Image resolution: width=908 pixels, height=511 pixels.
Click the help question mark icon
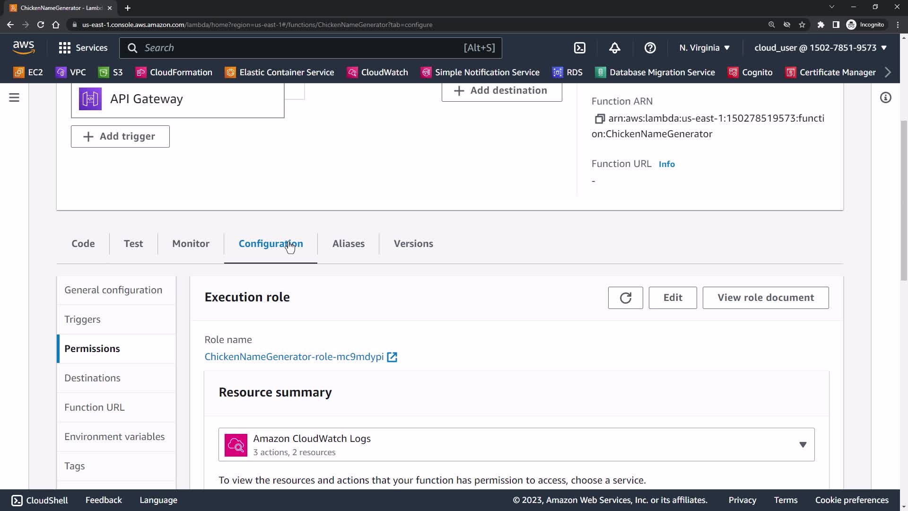[650, 48]
